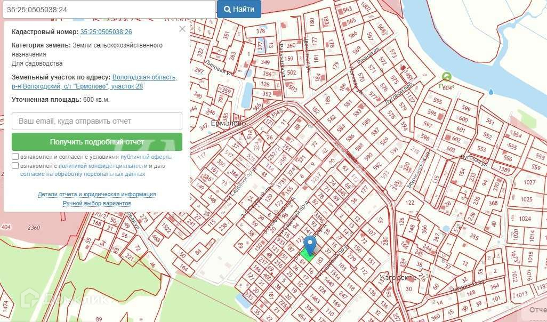Open the Вологодская область address link
Viewport: 547px width, 322px height.
pos(144,77)
